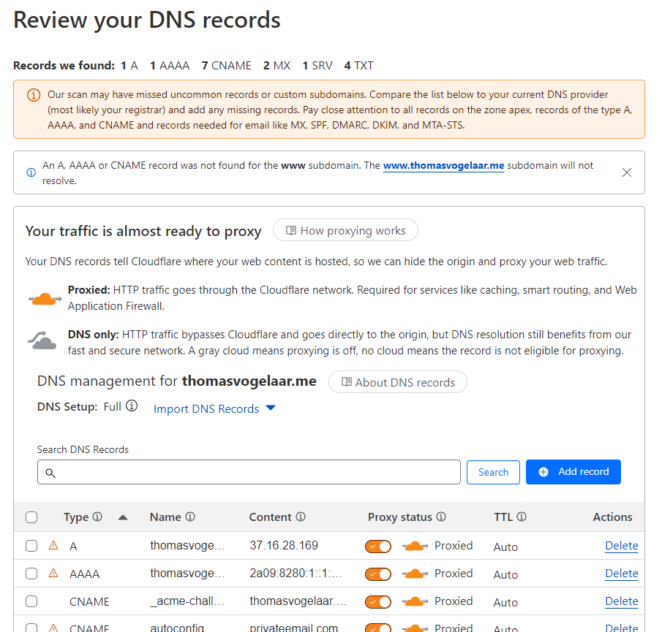Tick the checkbox on the _acme-challenge CNAME row
This screenshot has height=632, width=662.
tap(31, 601)
